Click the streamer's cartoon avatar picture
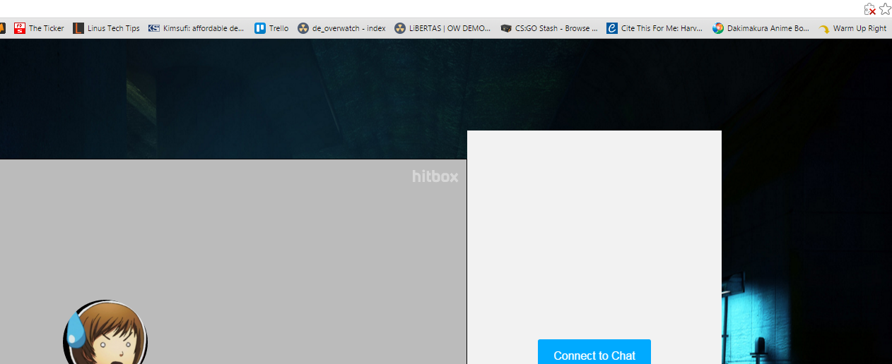 (105, 332)
